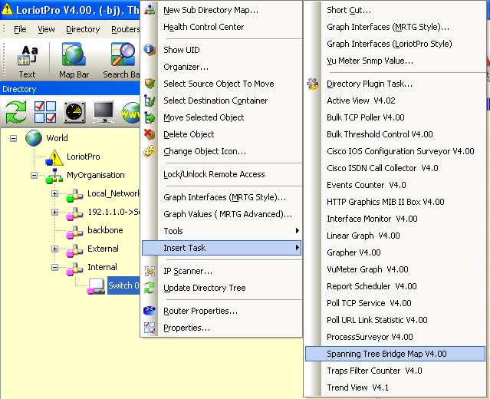Expand the Local_Network tree node
Screen dimensions: 490x399
(x=54, y=194)
